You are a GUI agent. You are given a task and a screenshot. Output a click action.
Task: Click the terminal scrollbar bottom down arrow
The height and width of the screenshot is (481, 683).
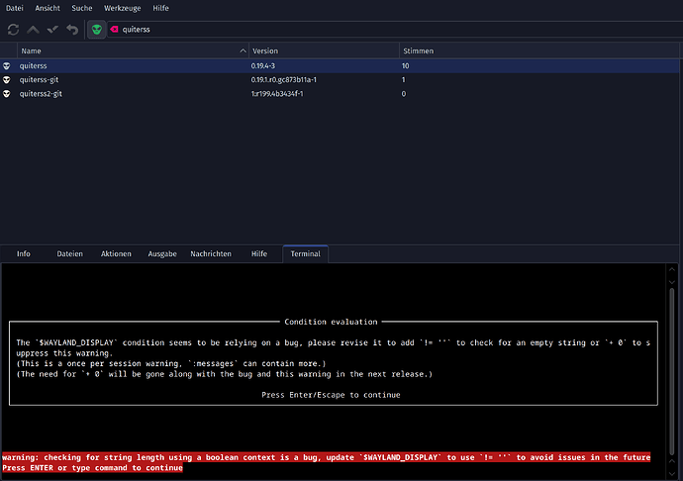pyautogui.click(x=672, y=474)
